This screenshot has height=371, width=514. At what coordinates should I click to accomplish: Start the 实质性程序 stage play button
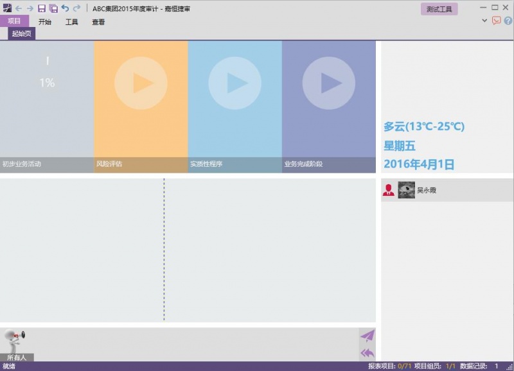235,83
